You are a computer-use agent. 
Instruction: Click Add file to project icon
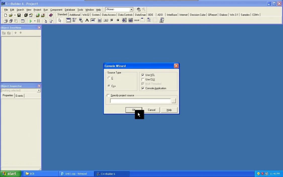[x=38, y=15]
